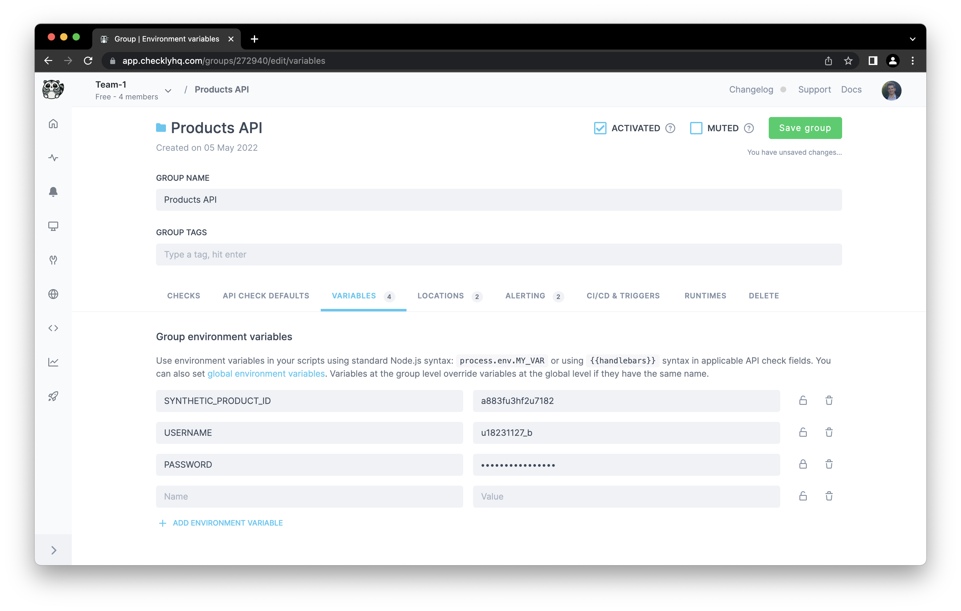The height and width of the screenshot is (611, 961).
Task: Open the rocket icon in sidebar
Action: click(x=53, y=396)
